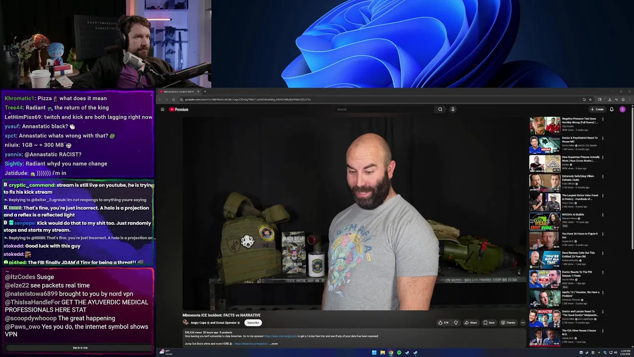Image resolution: width=634 pixels, height=357 pixels.
Task: Bookmark page using star icon in address bar
Action: pyautogui.click(x=590, y=100)
